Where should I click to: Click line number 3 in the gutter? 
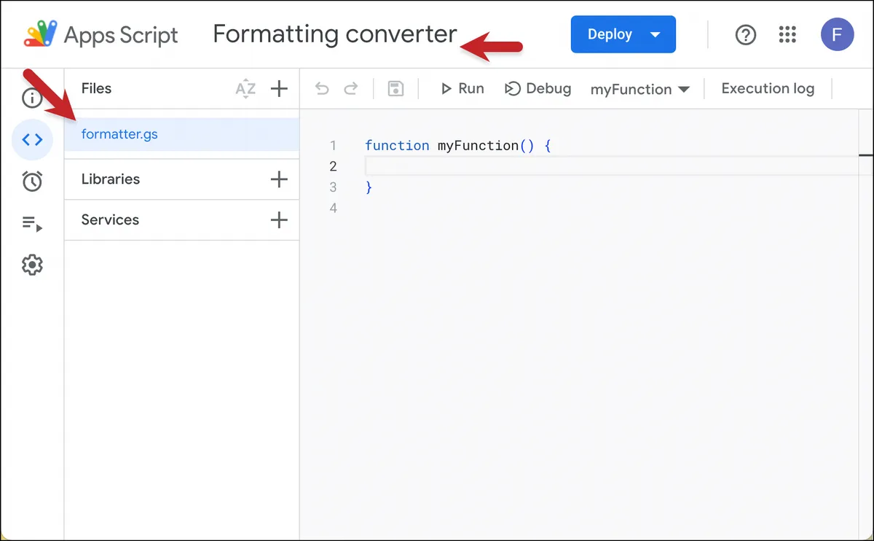[x=333, y=187]
